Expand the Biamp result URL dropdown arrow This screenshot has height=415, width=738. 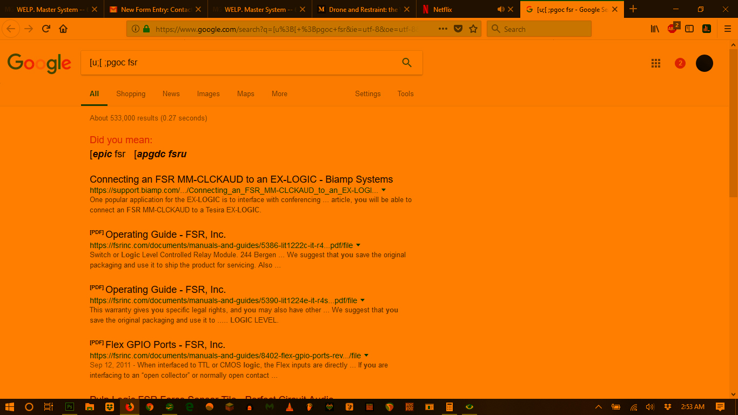coord(384,190)
